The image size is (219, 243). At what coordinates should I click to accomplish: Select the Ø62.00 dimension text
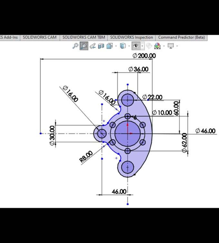pos(185,143)
